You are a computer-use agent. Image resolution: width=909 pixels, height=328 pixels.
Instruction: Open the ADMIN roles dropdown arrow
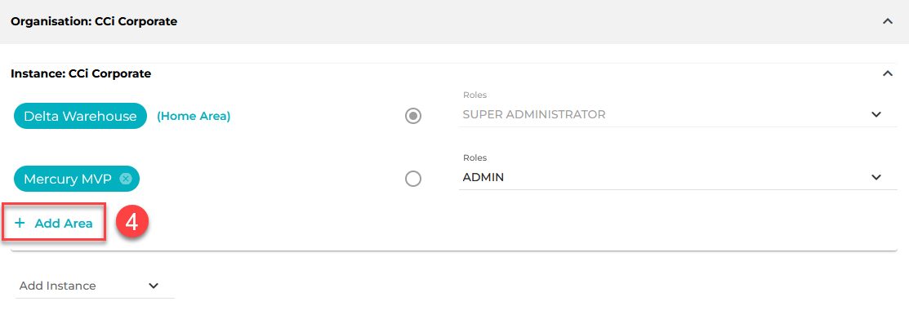tap(876, 177)
